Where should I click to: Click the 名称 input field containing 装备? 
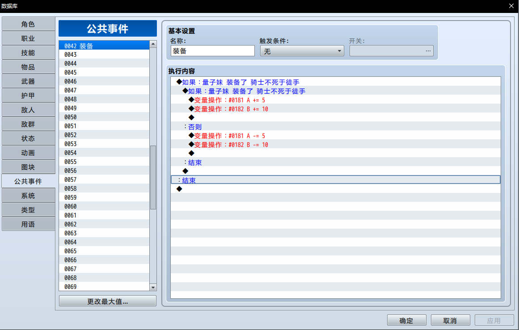tap(212, 51)
